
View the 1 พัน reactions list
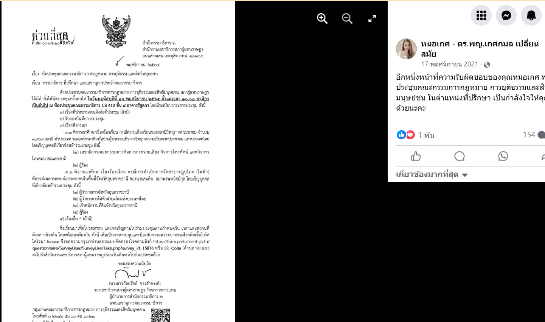coord(426,135)
